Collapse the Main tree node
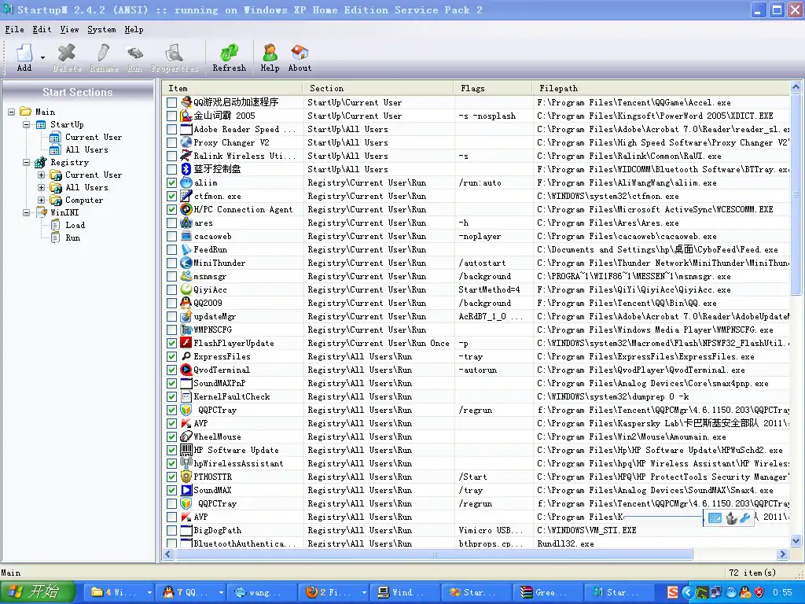 coord(11,112)
